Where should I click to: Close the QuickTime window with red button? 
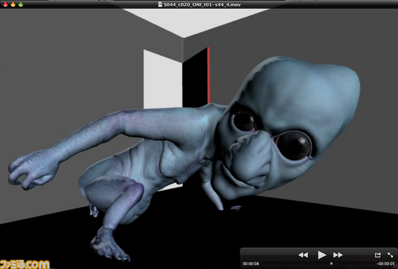(x=6, y=4)
